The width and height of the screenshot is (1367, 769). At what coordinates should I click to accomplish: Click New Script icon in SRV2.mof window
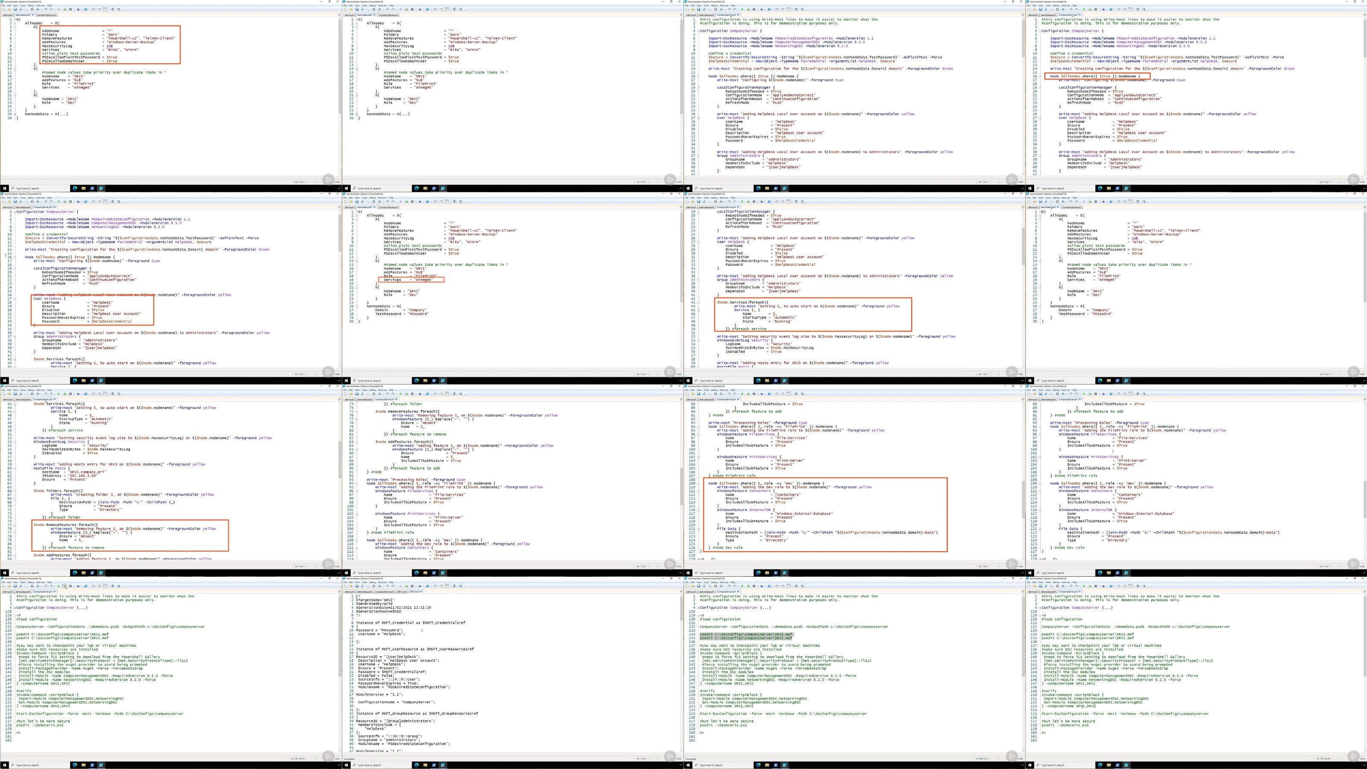coord(346,586)
